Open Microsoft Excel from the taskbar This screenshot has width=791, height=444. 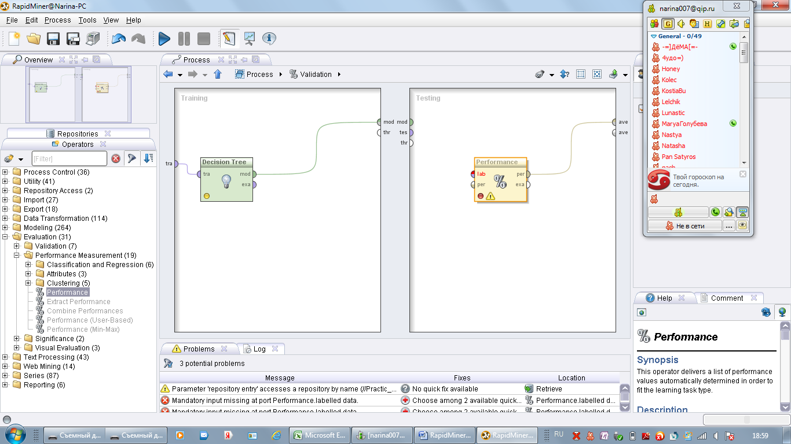point(321,435)
